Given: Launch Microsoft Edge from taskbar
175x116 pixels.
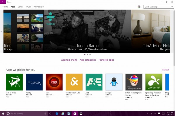Looking at the screenshot, I should [57, 114].
